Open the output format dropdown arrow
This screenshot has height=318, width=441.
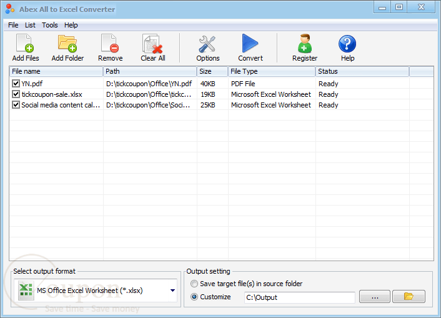coord(172,291)
